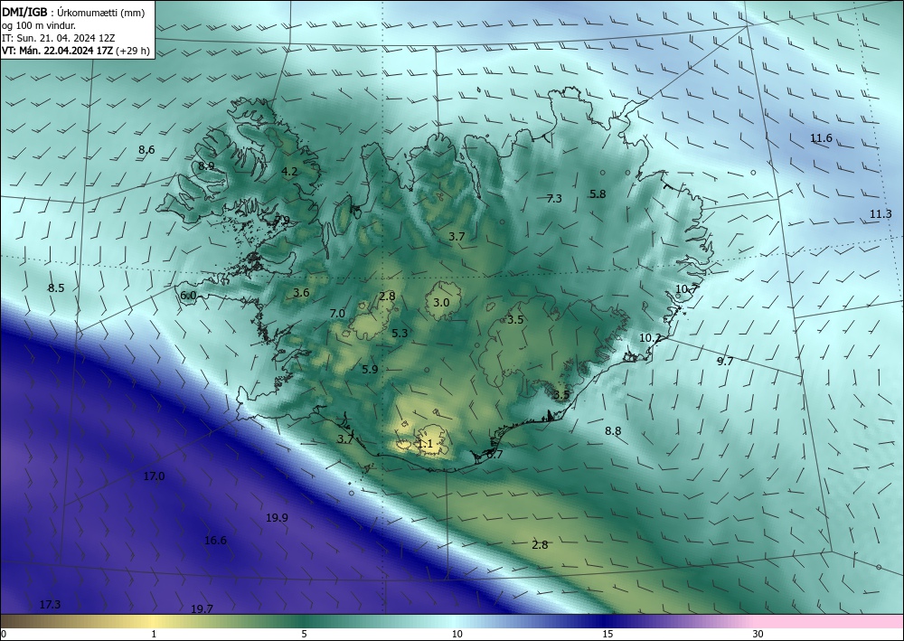This screenshot has height=641, width=904.
Task: Click the 4.2 value on the map
Action: pos(289,171)
